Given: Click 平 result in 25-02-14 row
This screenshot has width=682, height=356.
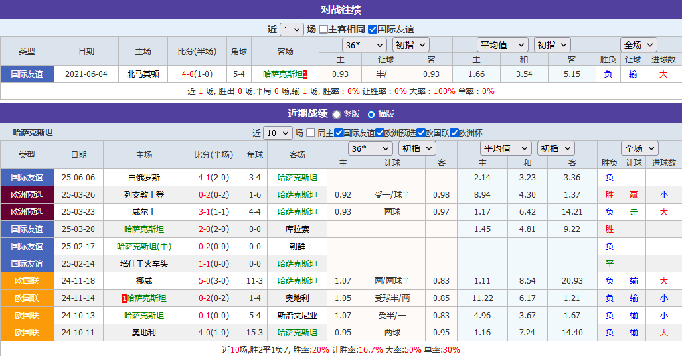Looking at the screenshot, I should click(x=610, y=264).
